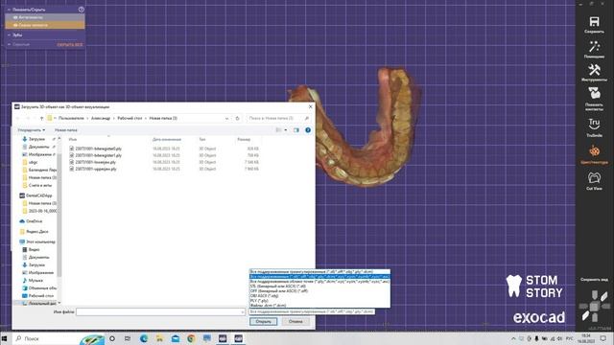
Task: Toggle the orange color/texture mode icon
Action: [594, 151]
